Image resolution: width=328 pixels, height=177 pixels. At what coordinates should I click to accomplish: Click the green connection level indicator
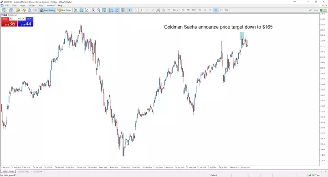[323, 10]
